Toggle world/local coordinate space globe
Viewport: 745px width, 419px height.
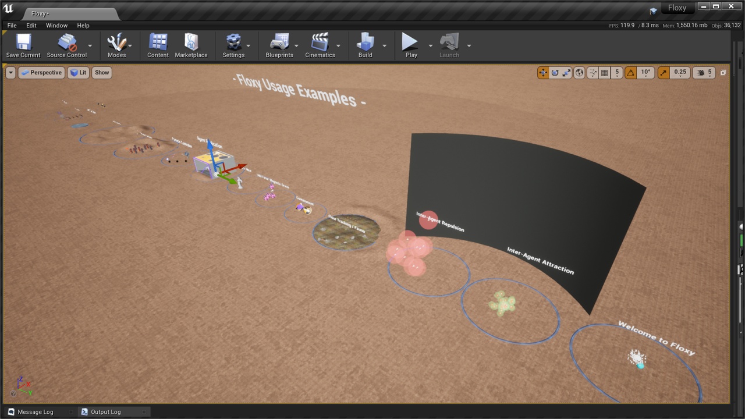[579, 73]
